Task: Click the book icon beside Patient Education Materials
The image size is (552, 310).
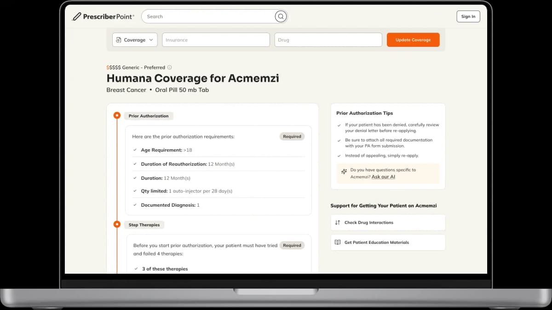Action: (x=338, y=242)
